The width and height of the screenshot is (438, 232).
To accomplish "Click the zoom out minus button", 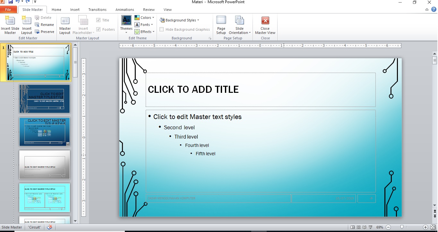I will click(x=388, y=227).
